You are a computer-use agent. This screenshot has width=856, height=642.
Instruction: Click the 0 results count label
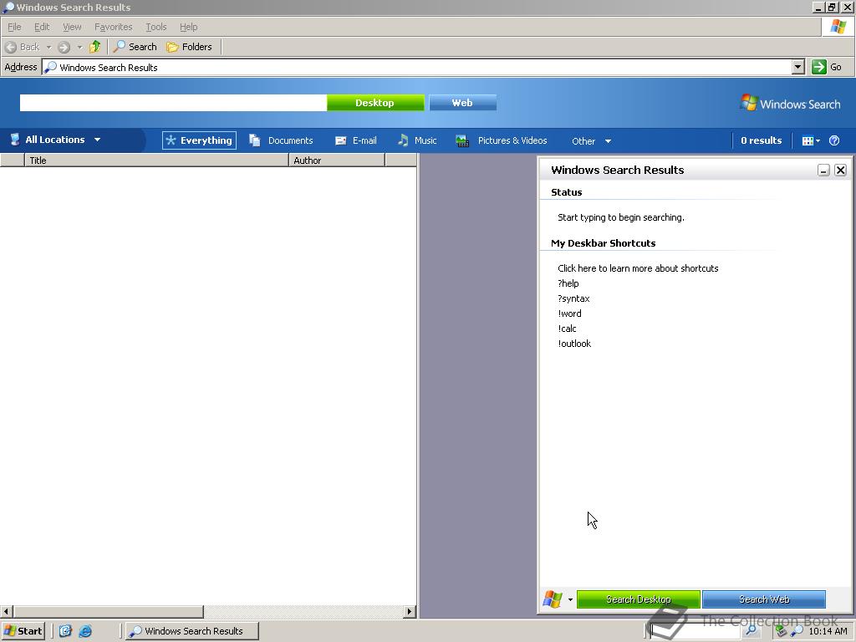761,140
